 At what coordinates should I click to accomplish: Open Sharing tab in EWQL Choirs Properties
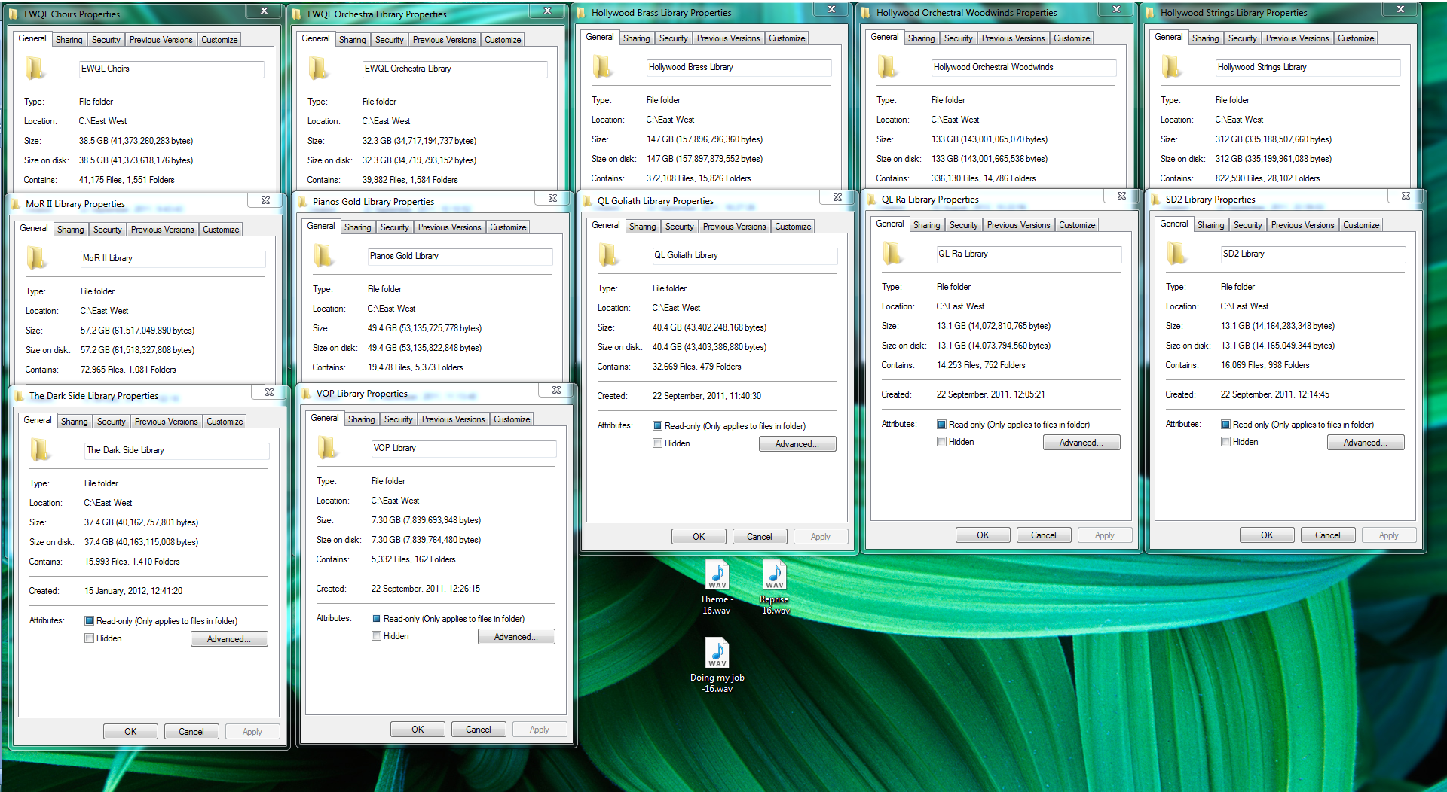[69, 40]
